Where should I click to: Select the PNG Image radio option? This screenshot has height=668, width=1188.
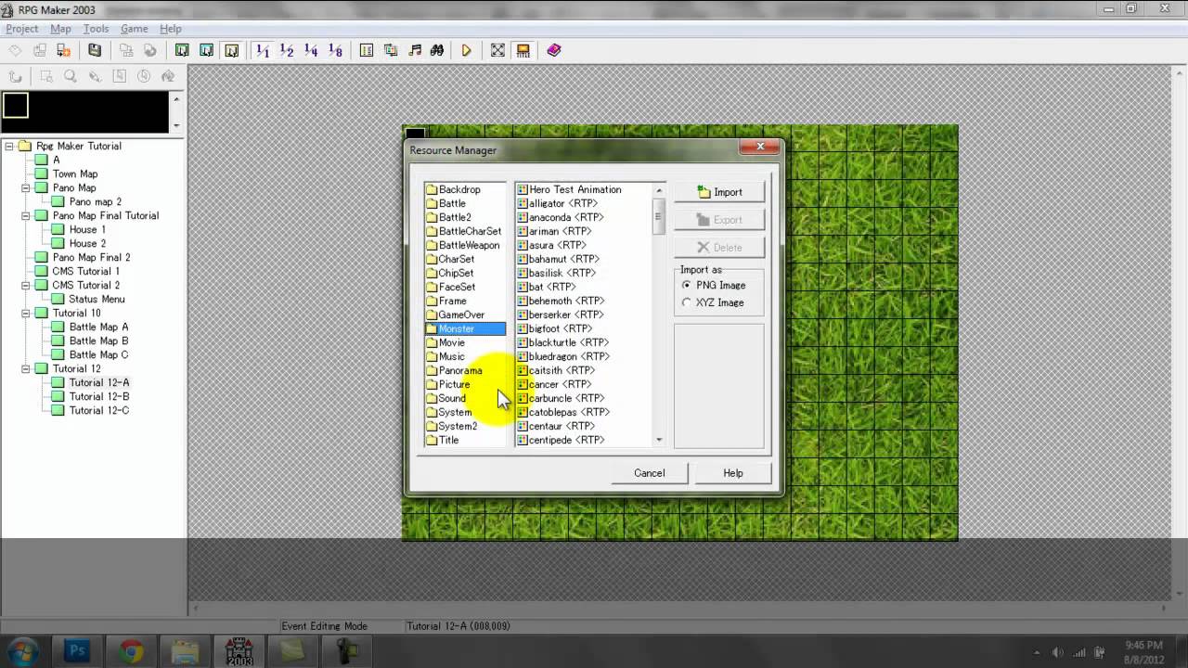click(687, 286)
